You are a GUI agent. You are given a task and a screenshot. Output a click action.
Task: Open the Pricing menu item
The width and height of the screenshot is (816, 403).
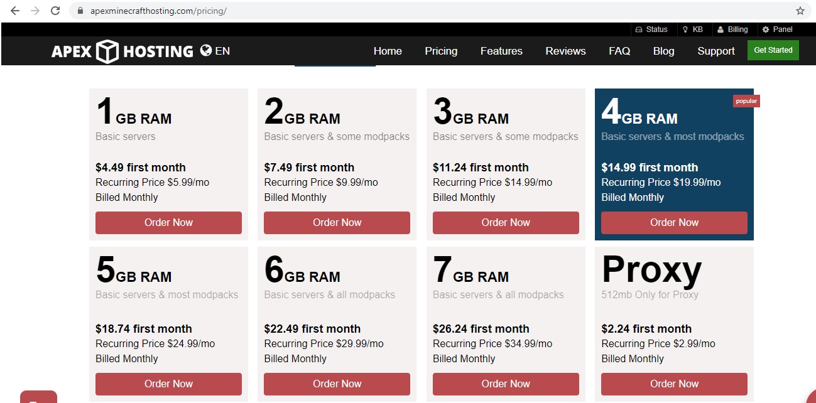pyautogui.click(x=441, y=51)
